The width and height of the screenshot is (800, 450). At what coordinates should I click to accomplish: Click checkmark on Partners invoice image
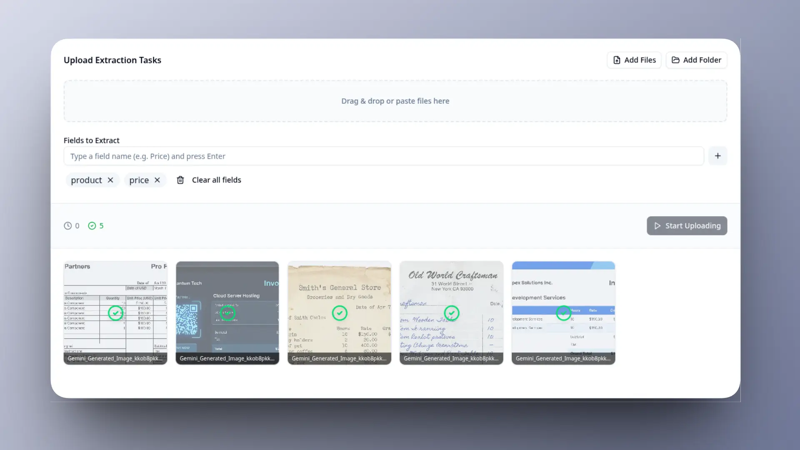tap(115, 313)
